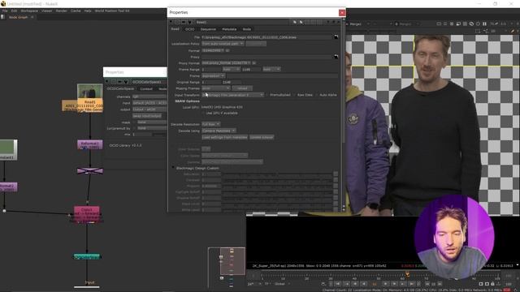Browse for file with the File folder icon
The height and width of the screenshot is (292, 520).
(x=336, y=37)
